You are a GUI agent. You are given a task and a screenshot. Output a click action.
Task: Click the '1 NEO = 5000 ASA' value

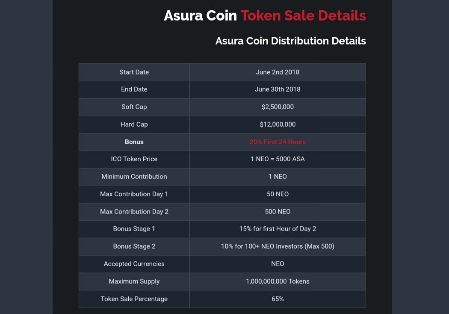(278, 159)
